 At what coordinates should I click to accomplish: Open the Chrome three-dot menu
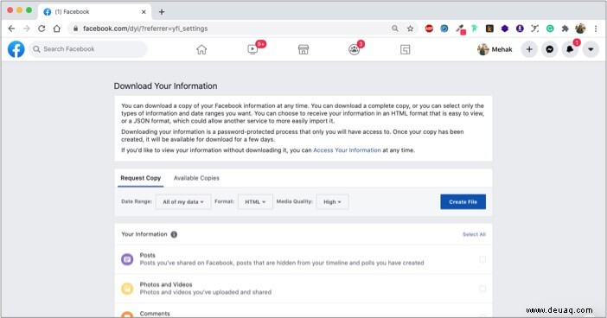[x=596, y=29]
